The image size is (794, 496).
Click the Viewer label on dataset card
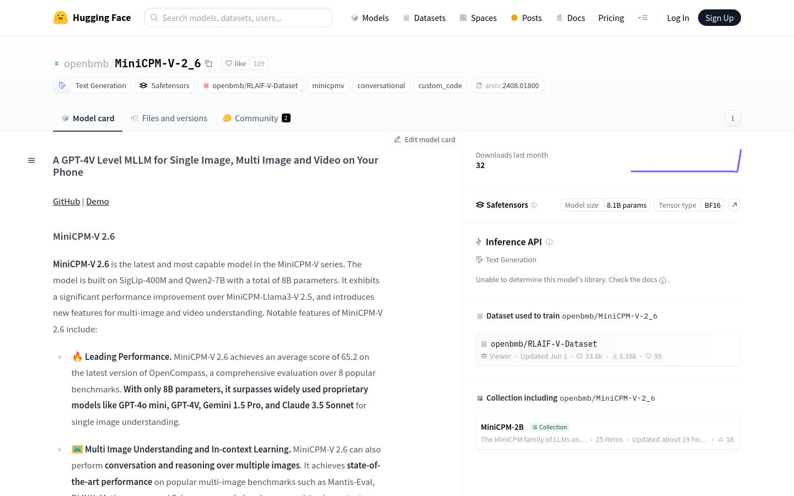[x=496, y=356]
